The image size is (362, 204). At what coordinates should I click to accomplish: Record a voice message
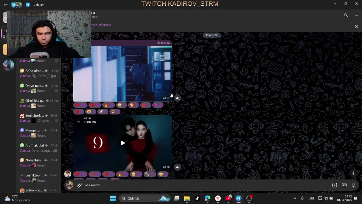tap(354, 185)
